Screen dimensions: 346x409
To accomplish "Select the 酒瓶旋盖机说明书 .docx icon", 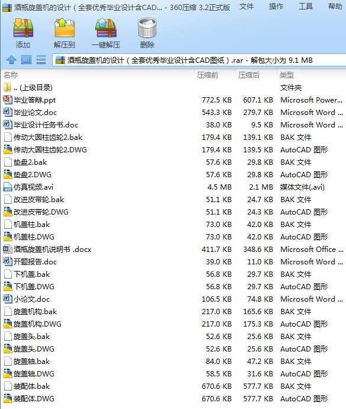I will (x=7, y=249).
